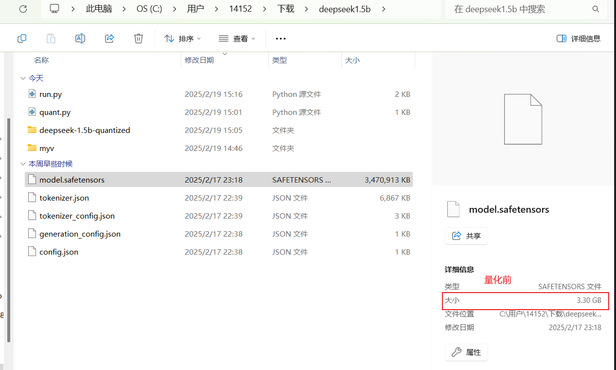The height and width of the screenshot is (370, 616).
Task: Click the navigation pane vertical scrollbar
Action: pyautogui.click(x=8, y=230)
